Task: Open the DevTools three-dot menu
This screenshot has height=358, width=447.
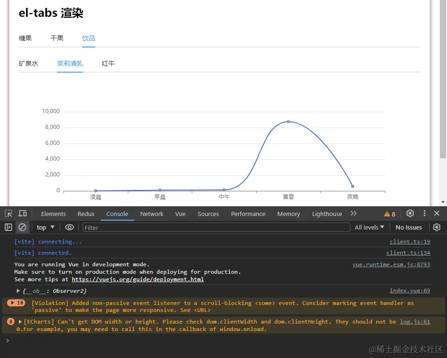Action: click(424, 213)
